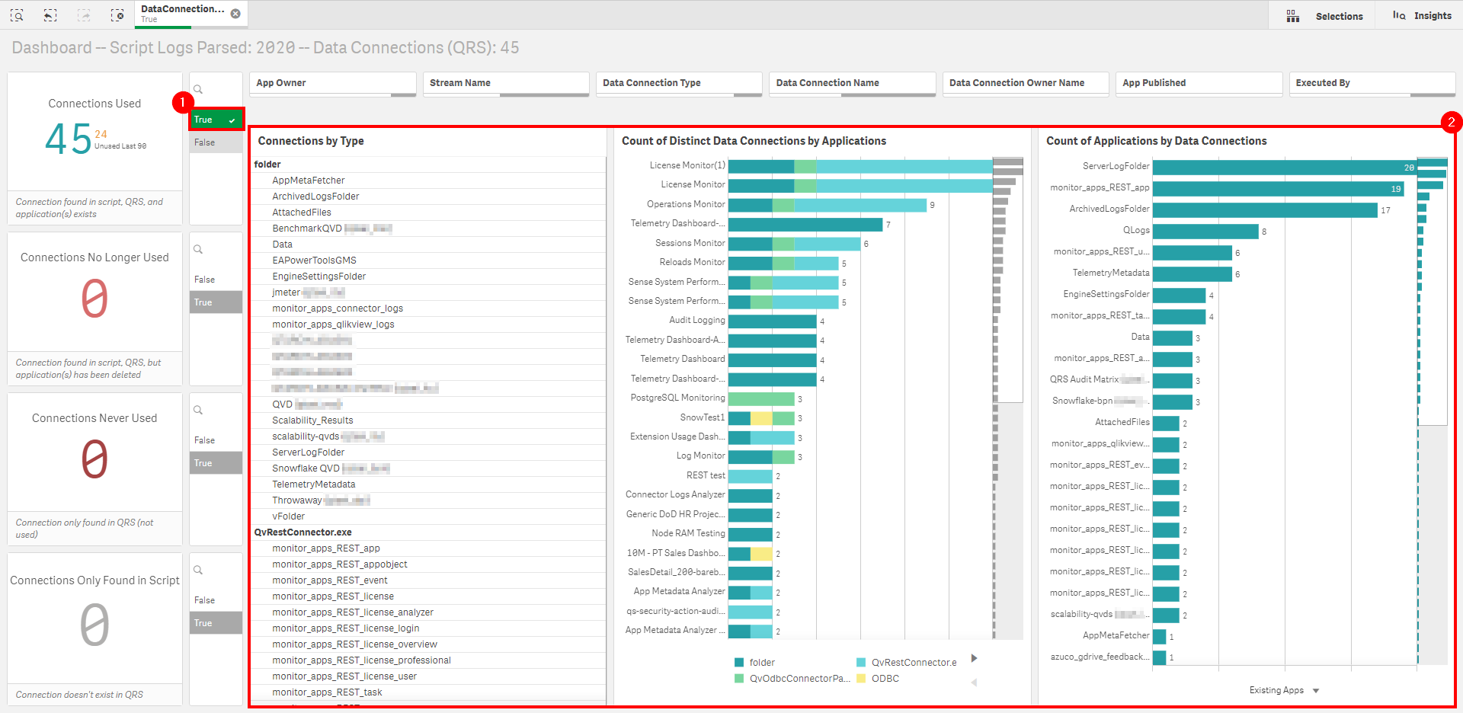Select False in Connections No Longer Used filter
This screenshot has height=713, width=1463.
point(216,280)
